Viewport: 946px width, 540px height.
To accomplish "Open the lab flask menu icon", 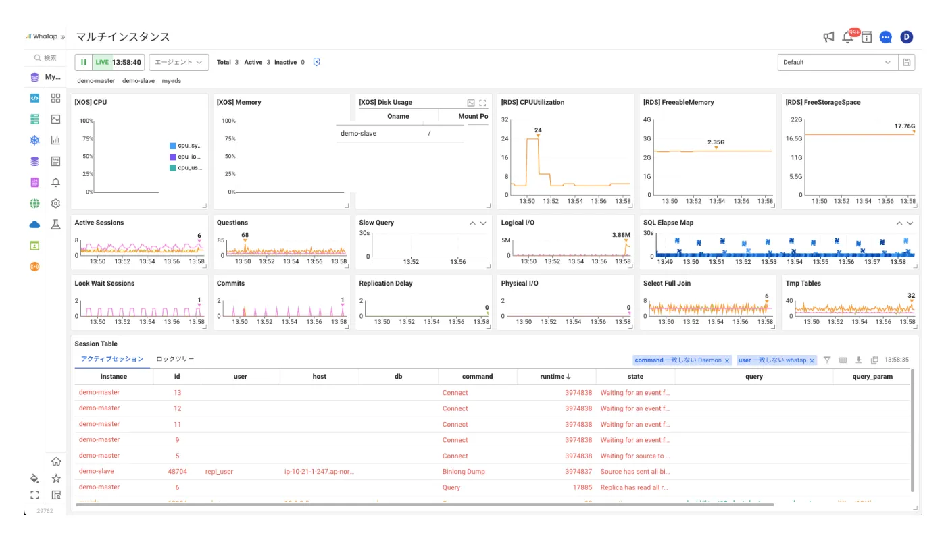I will [x=55, y=225].
